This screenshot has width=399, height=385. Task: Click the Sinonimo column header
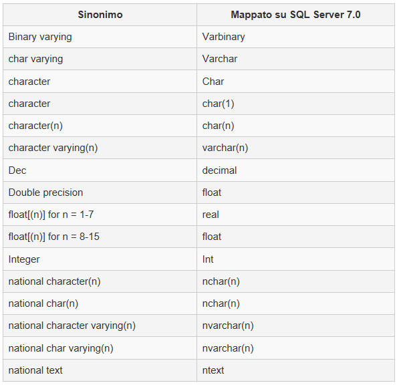point(100,15)
